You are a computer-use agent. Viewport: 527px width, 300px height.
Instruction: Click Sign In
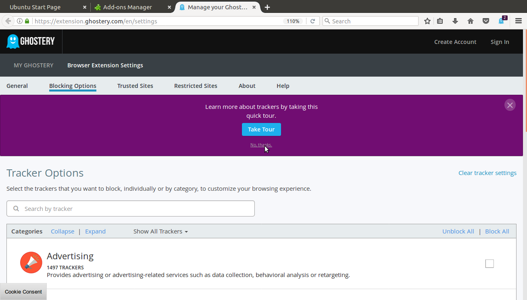tap(500, 42)
